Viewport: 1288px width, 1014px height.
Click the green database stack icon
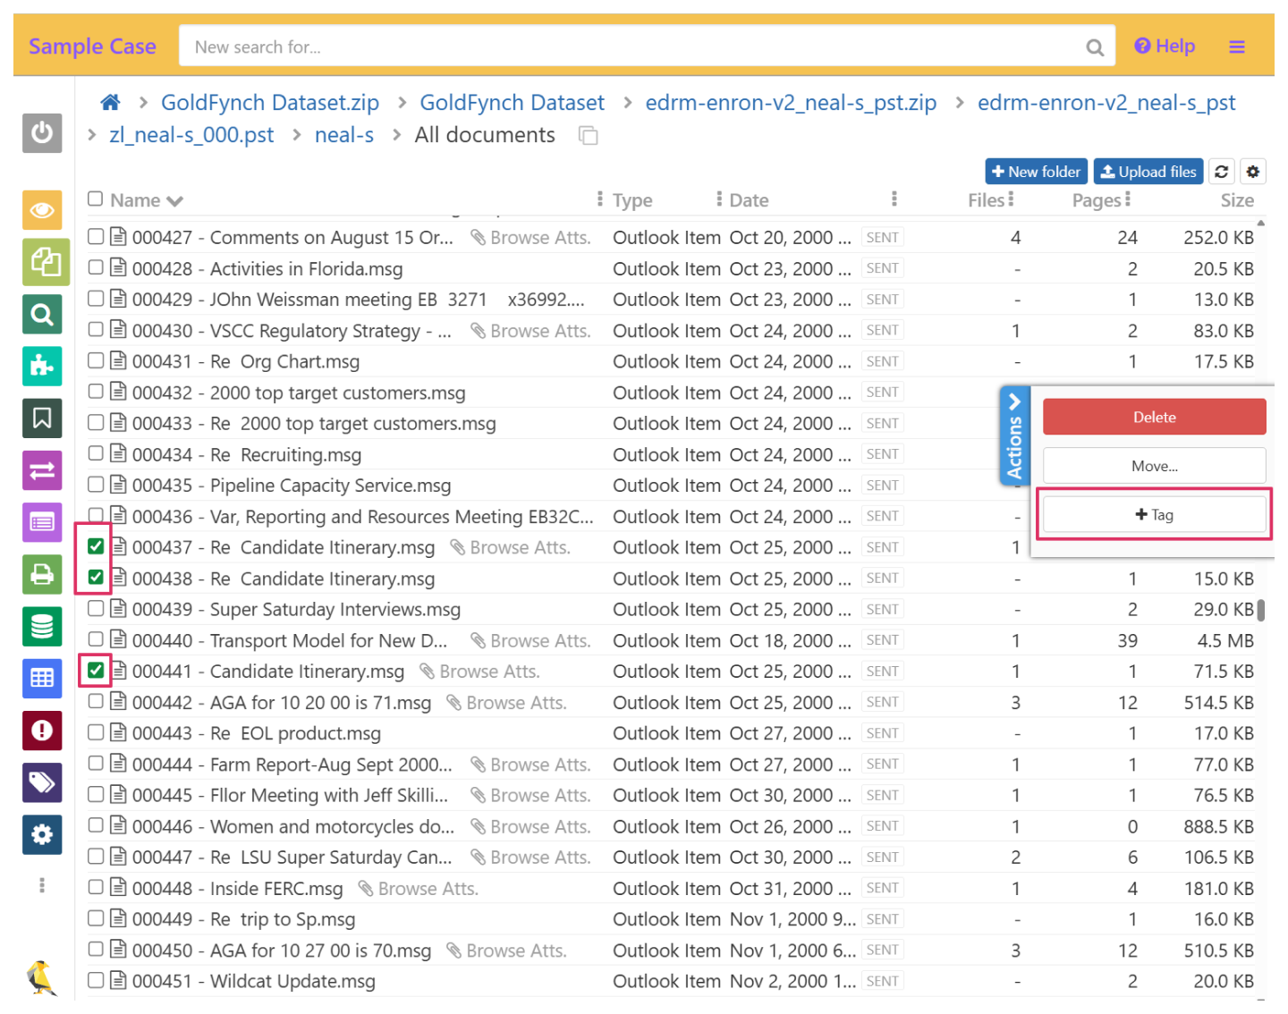pyautogui.click(x=42, y=626)
